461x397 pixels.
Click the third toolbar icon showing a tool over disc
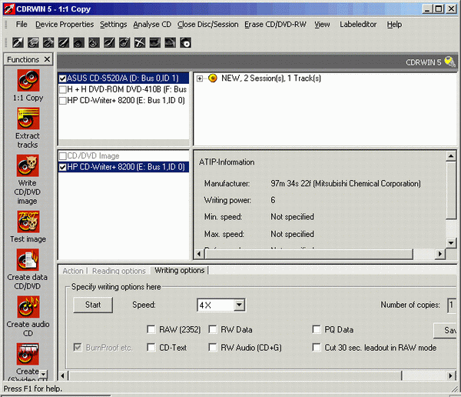tap(48, 43)
